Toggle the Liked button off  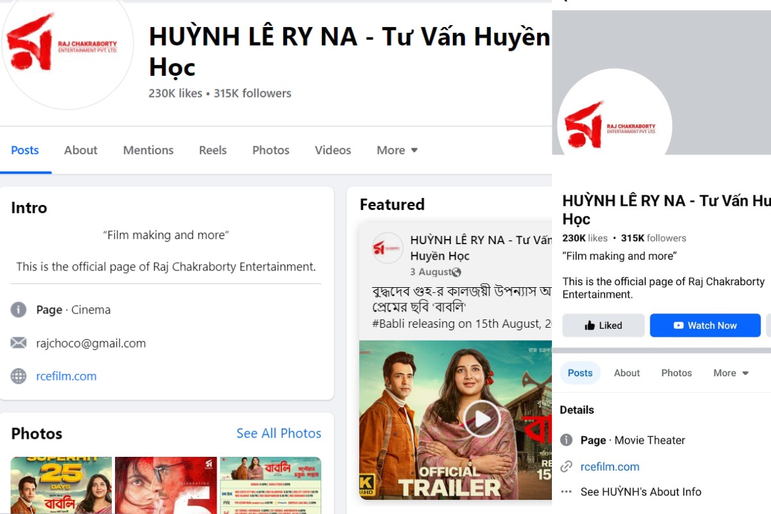pos(603,326)
